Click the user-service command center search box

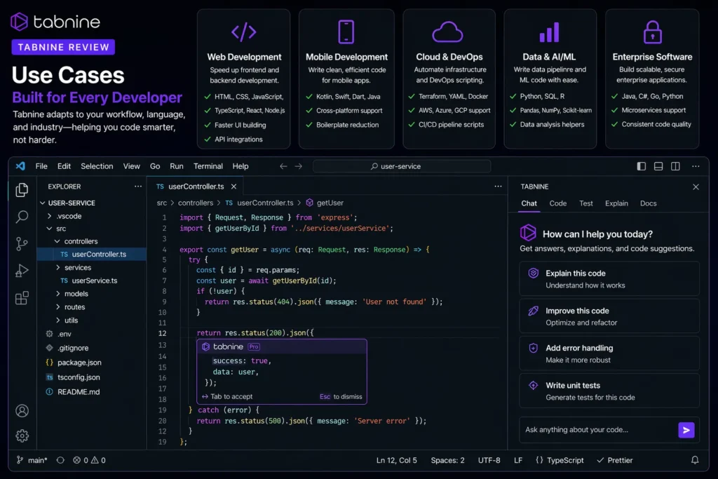click(x=402, y=166)
